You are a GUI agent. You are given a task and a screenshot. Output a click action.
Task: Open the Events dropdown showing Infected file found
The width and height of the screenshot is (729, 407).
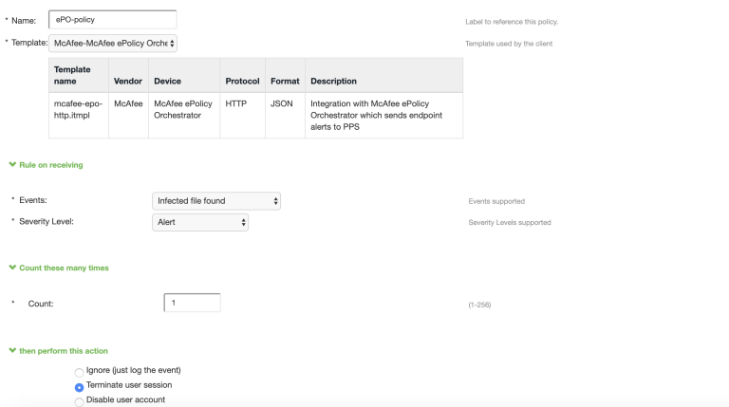click(216, 201)
